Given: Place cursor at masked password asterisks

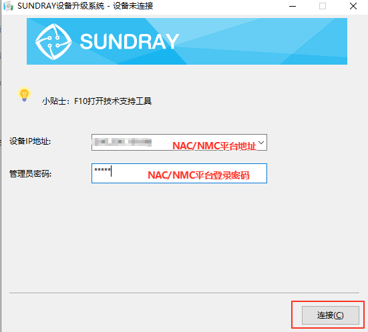Looking at the screenshot, I should click(x=102, y=170).
